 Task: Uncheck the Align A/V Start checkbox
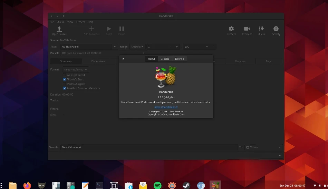point(65,79)
